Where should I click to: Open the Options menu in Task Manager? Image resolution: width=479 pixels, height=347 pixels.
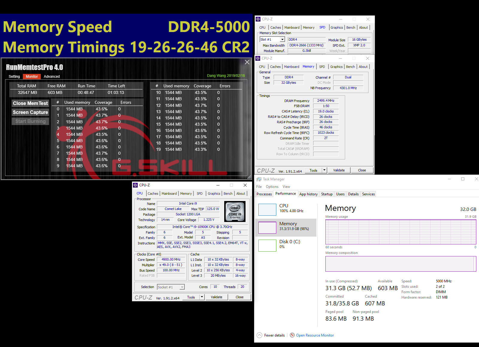tap(272, 186)
